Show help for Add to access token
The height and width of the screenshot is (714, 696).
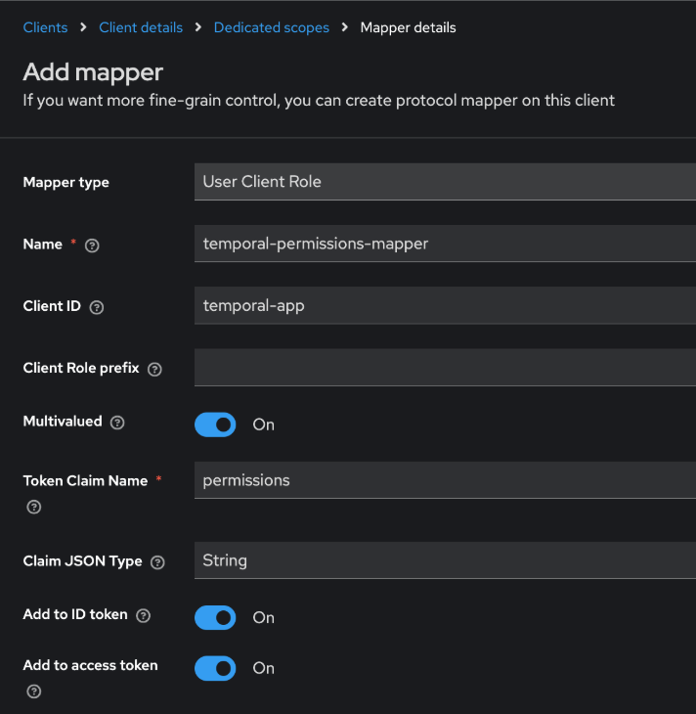33,692
